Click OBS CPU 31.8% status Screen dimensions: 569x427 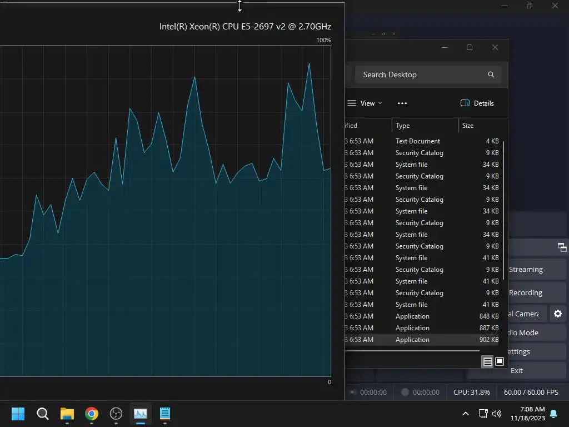[x=471, y=392]
